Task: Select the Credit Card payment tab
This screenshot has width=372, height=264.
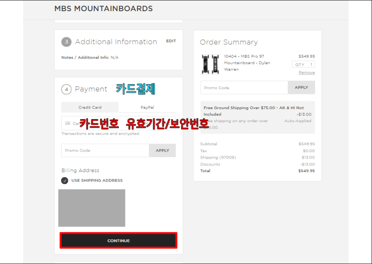Action: tap(90, 107)
